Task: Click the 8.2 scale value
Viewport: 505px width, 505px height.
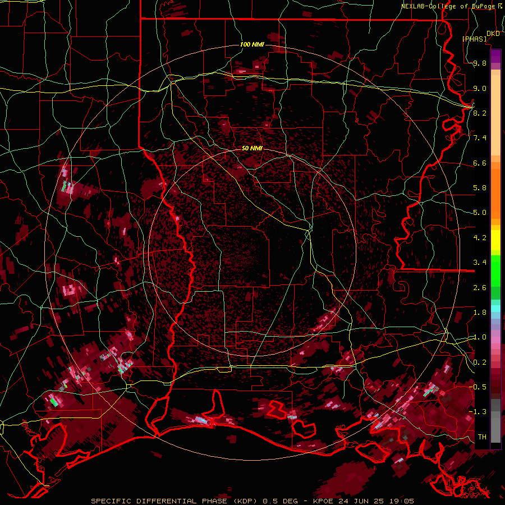Action: (x=480, y=113)
